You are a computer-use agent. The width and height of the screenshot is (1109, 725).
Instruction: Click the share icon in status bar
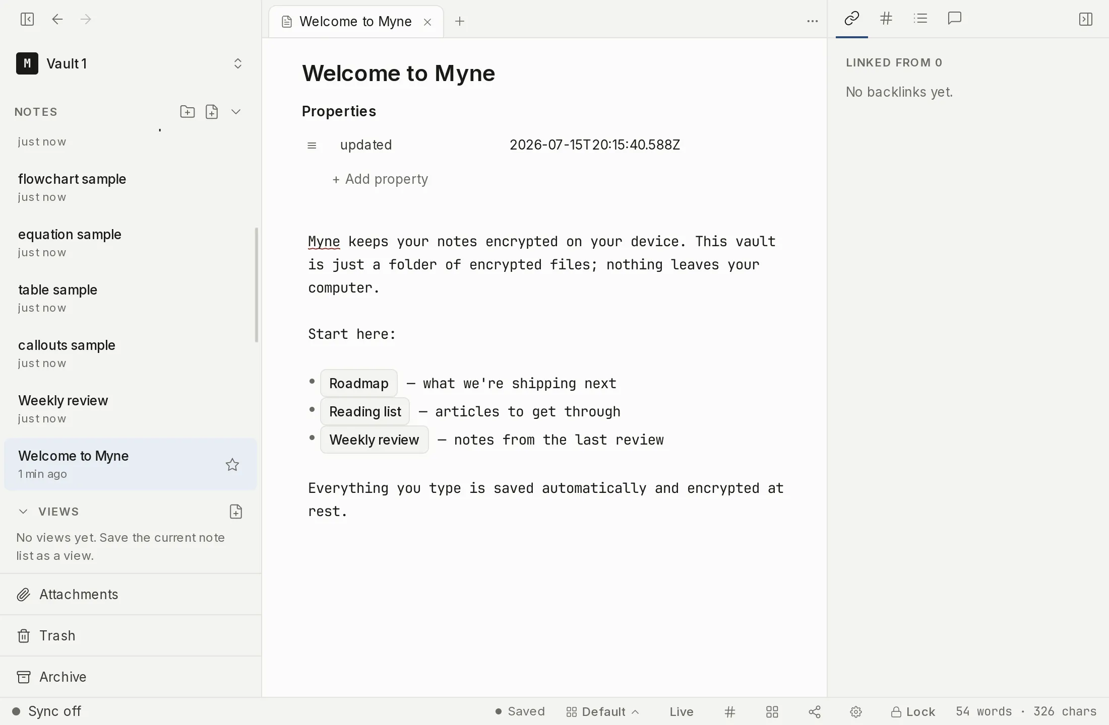[x=815, y=711]
